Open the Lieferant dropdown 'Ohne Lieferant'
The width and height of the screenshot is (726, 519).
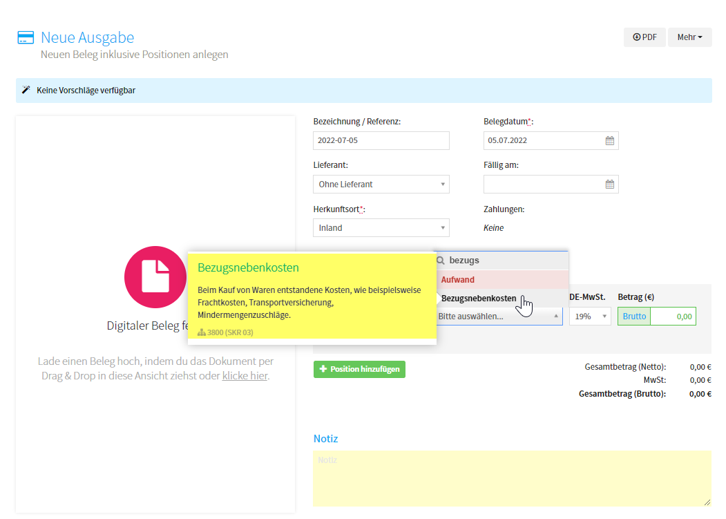381,184
